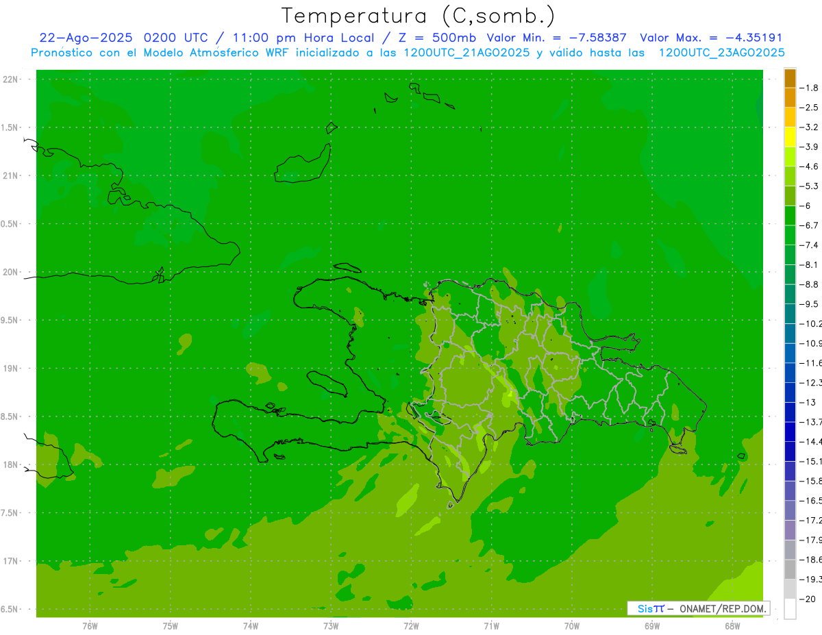Image resolution: width=822 pixels, height=635 pixels.
Task: Click the legend label '-7.4'
Action: click(810, 245)
